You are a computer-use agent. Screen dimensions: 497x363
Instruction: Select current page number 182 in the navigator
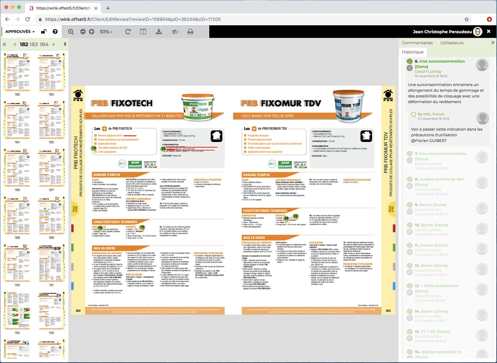[x=24, y=44]
